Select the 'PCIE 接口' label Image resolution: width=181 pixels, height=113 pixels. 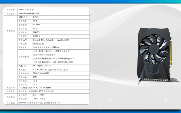tap(23, 66)
